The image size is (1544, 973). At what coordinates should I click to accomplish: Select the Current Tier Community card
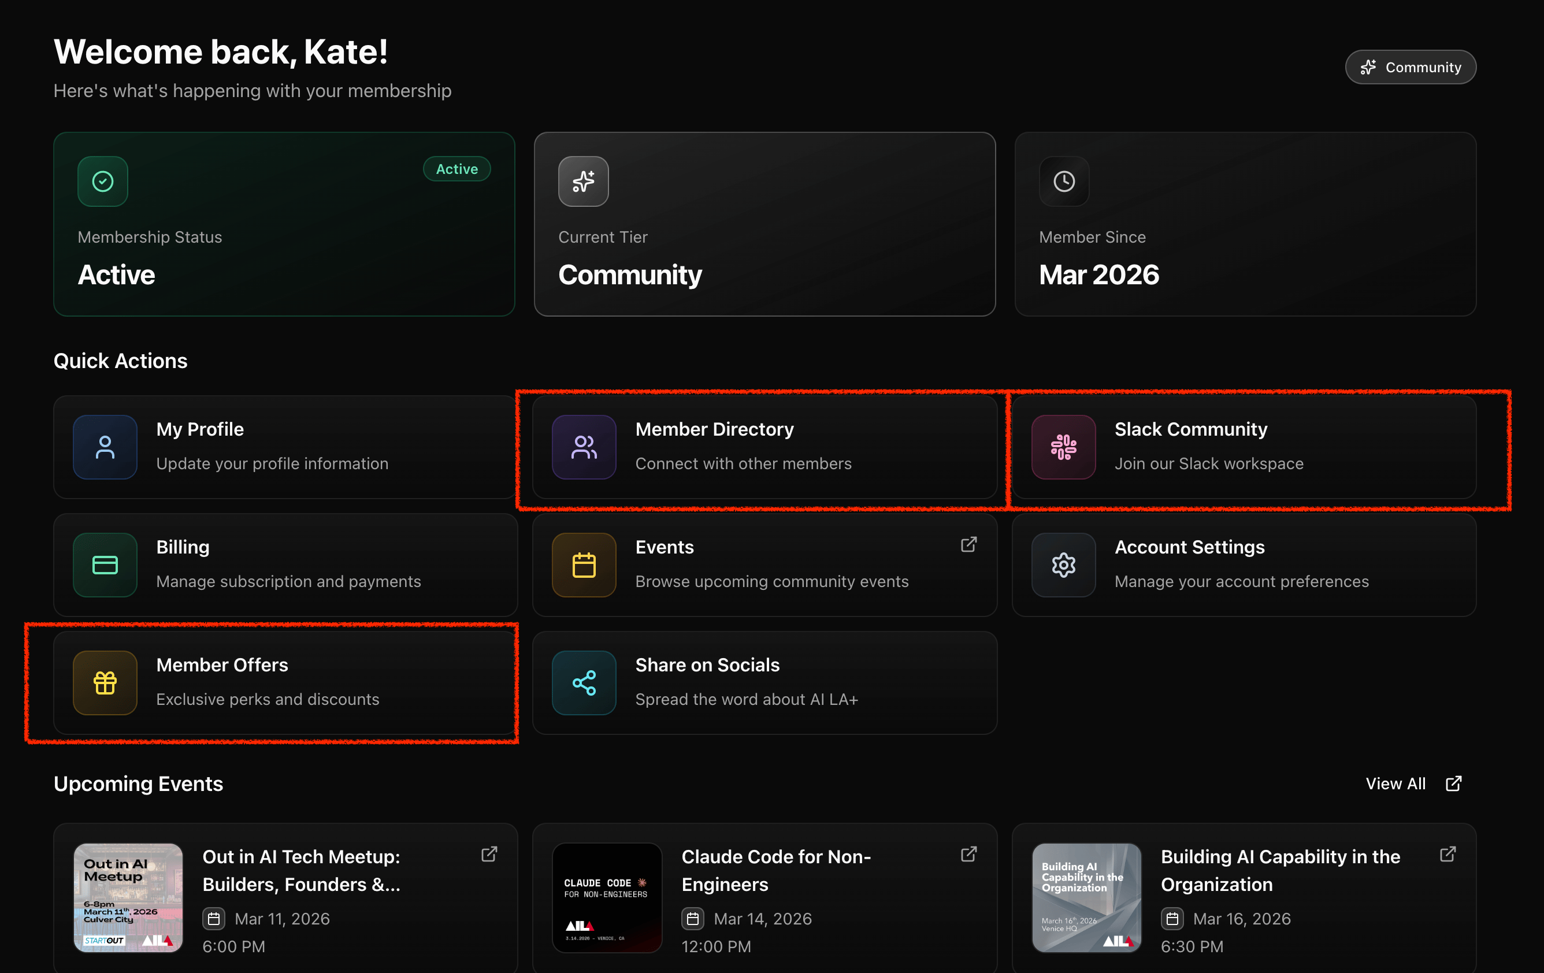(764, 224)
